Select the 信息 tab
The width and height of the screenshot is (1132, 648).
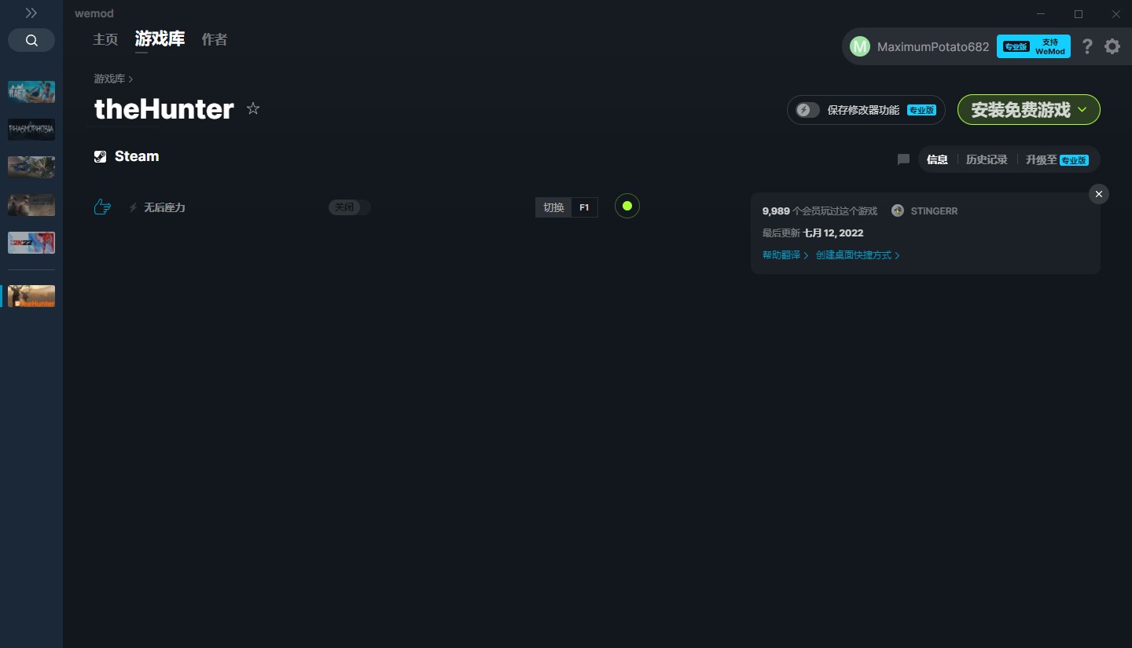[937, 159]
